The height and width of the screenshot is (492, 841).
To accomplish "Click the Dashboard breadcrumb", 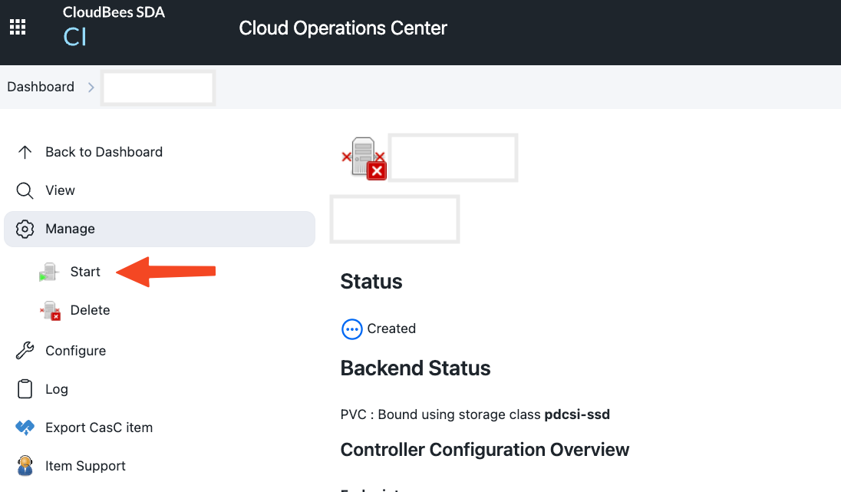I will (x=41, y=87).
